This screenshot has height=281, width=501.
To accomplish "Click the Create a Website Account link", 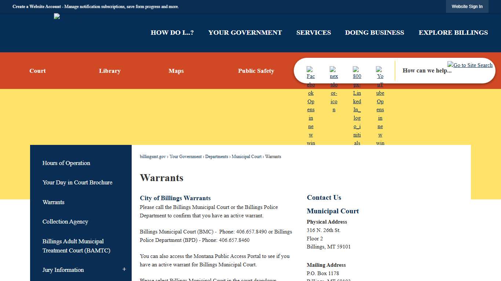I will (x=36, y=6).
